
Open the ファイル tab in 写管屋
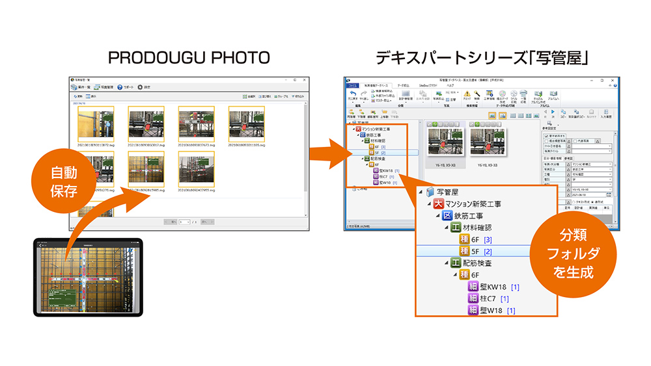point(353,85)
